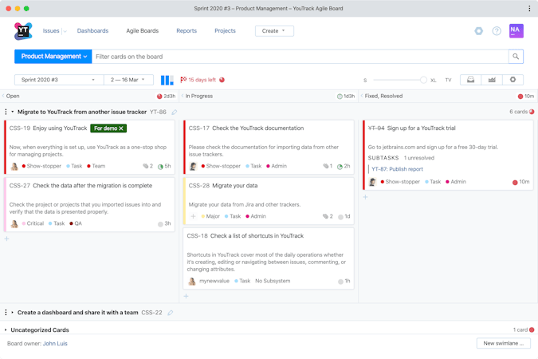Open the help question mark icon

497,31
